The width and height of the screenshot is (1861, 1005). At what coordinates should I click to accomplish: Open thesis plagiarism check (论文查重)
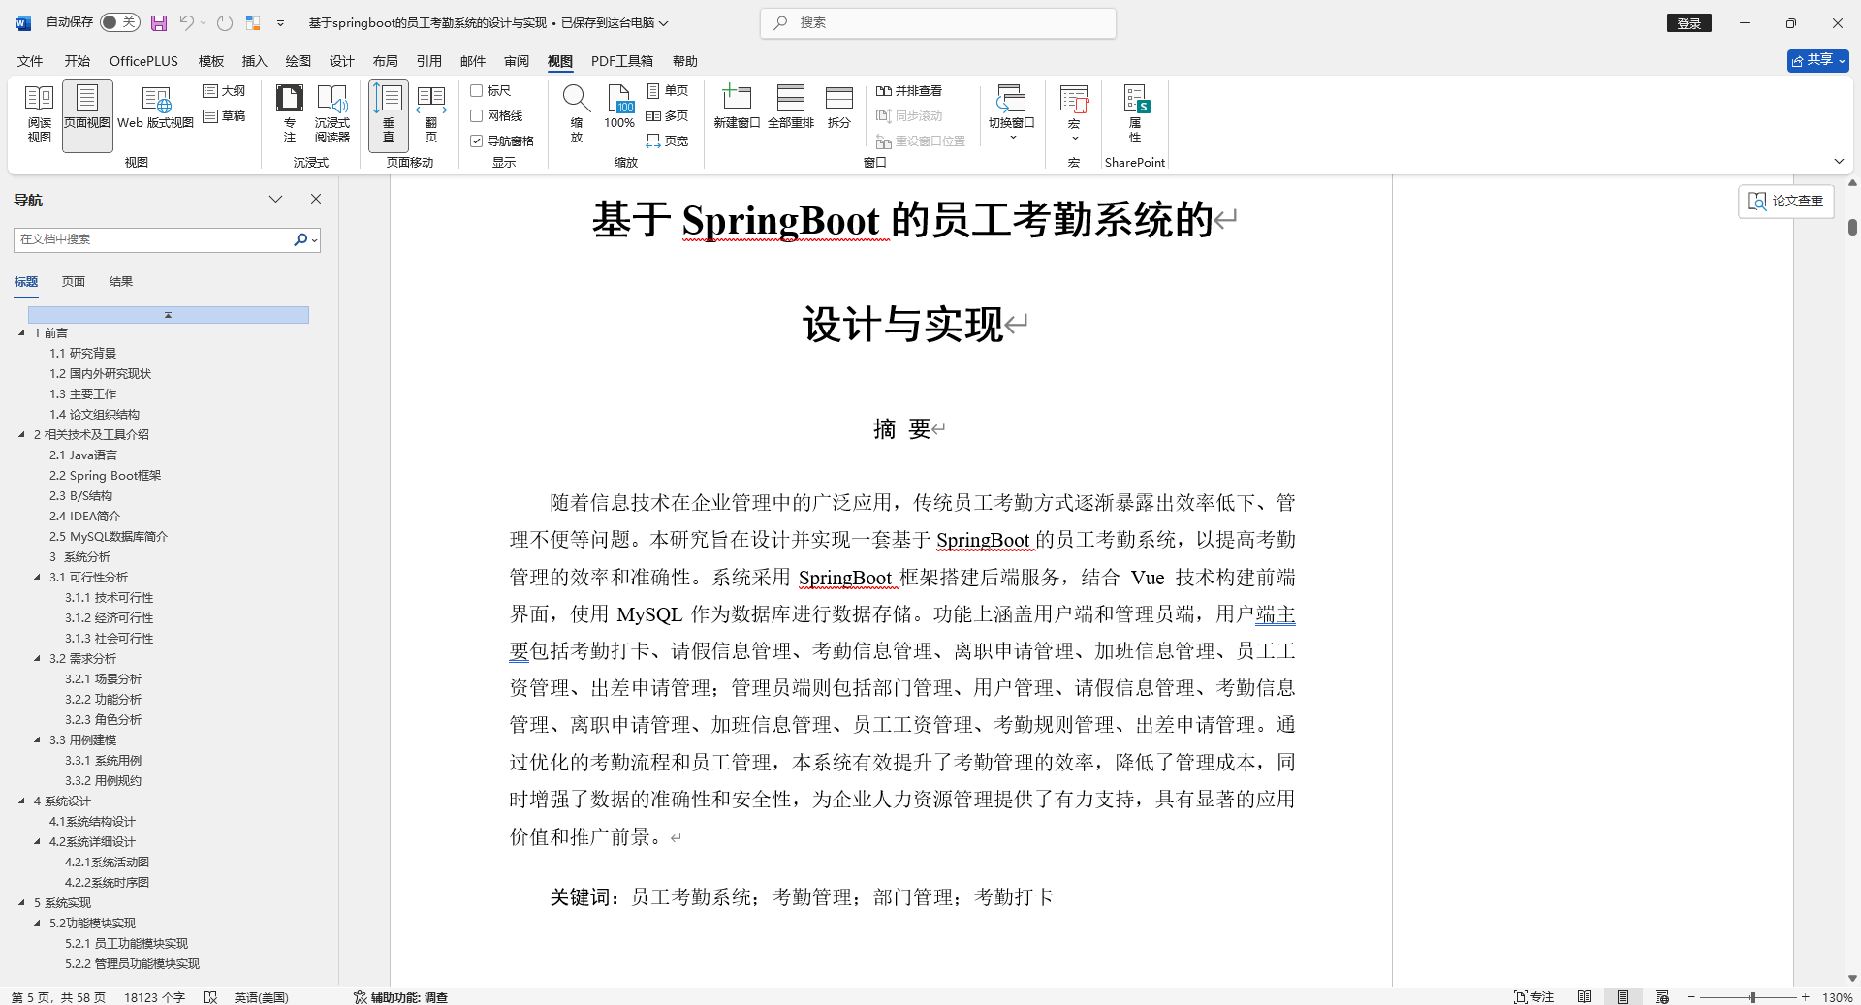(1785, 201)
